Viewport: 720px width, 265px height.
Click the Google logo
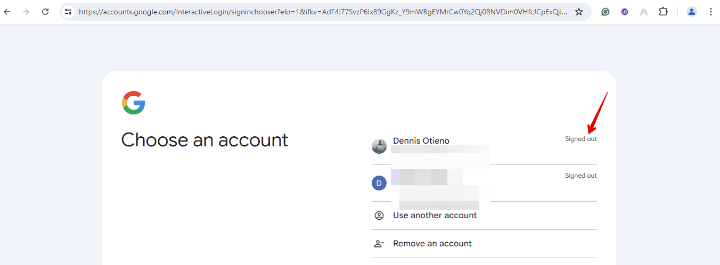(x=134, y=103)
